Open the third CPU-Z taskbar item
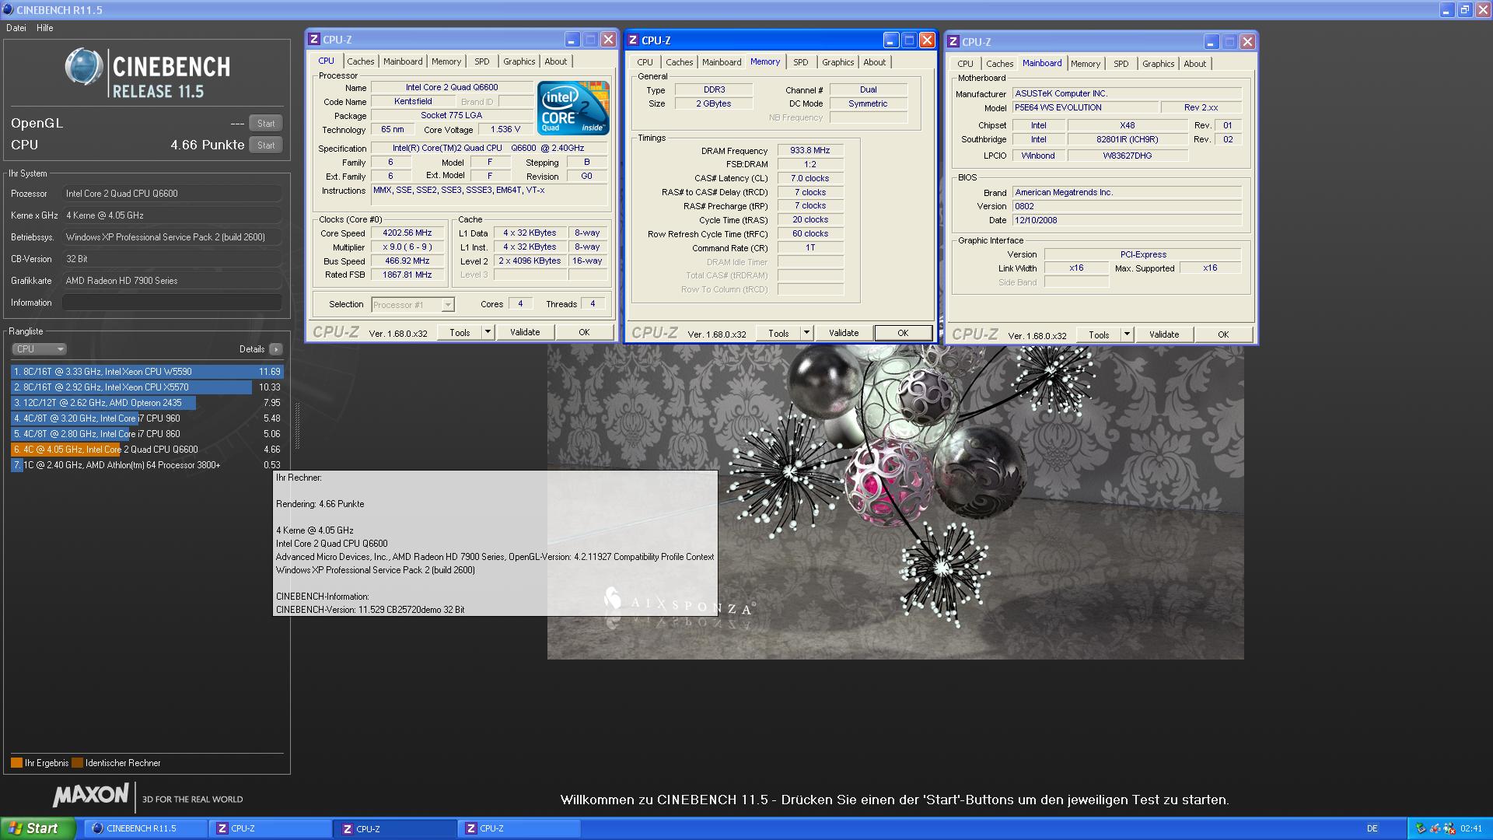This screenshot has height=840, width=1493. [519, 828]
